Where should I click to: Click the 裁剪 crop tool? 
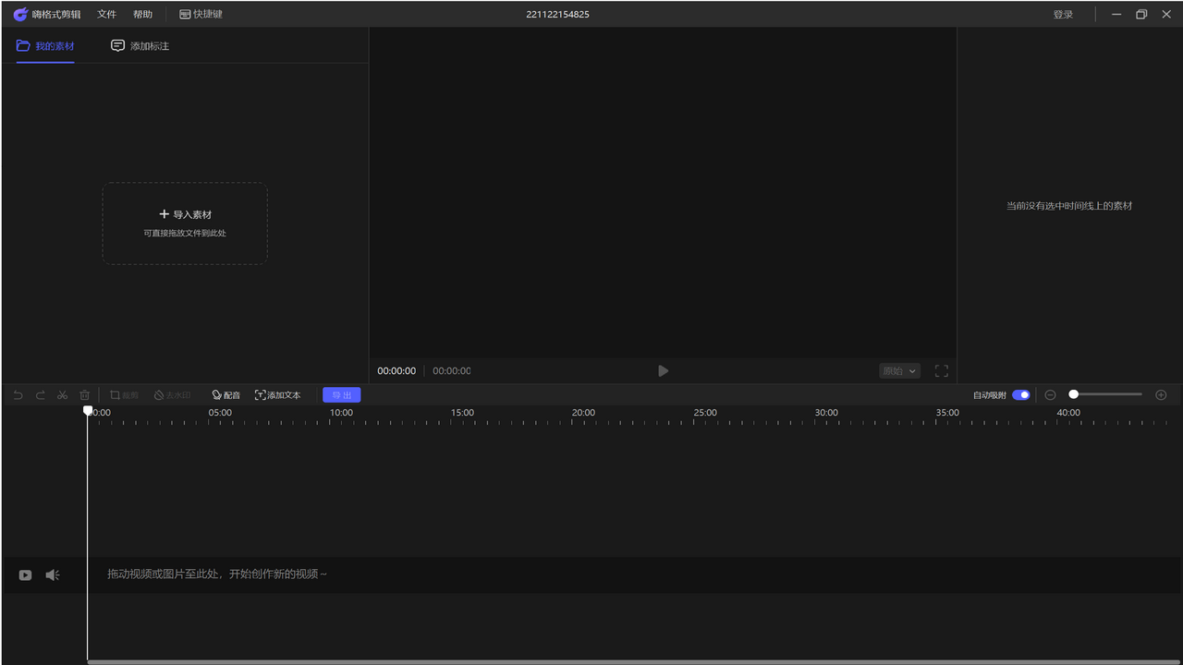(124, 395)
